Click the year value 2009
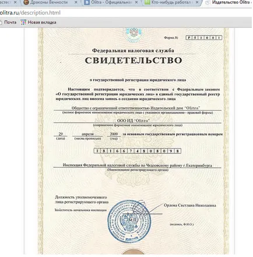The height and width of the screenshot is (257, 253). (114, 134)
